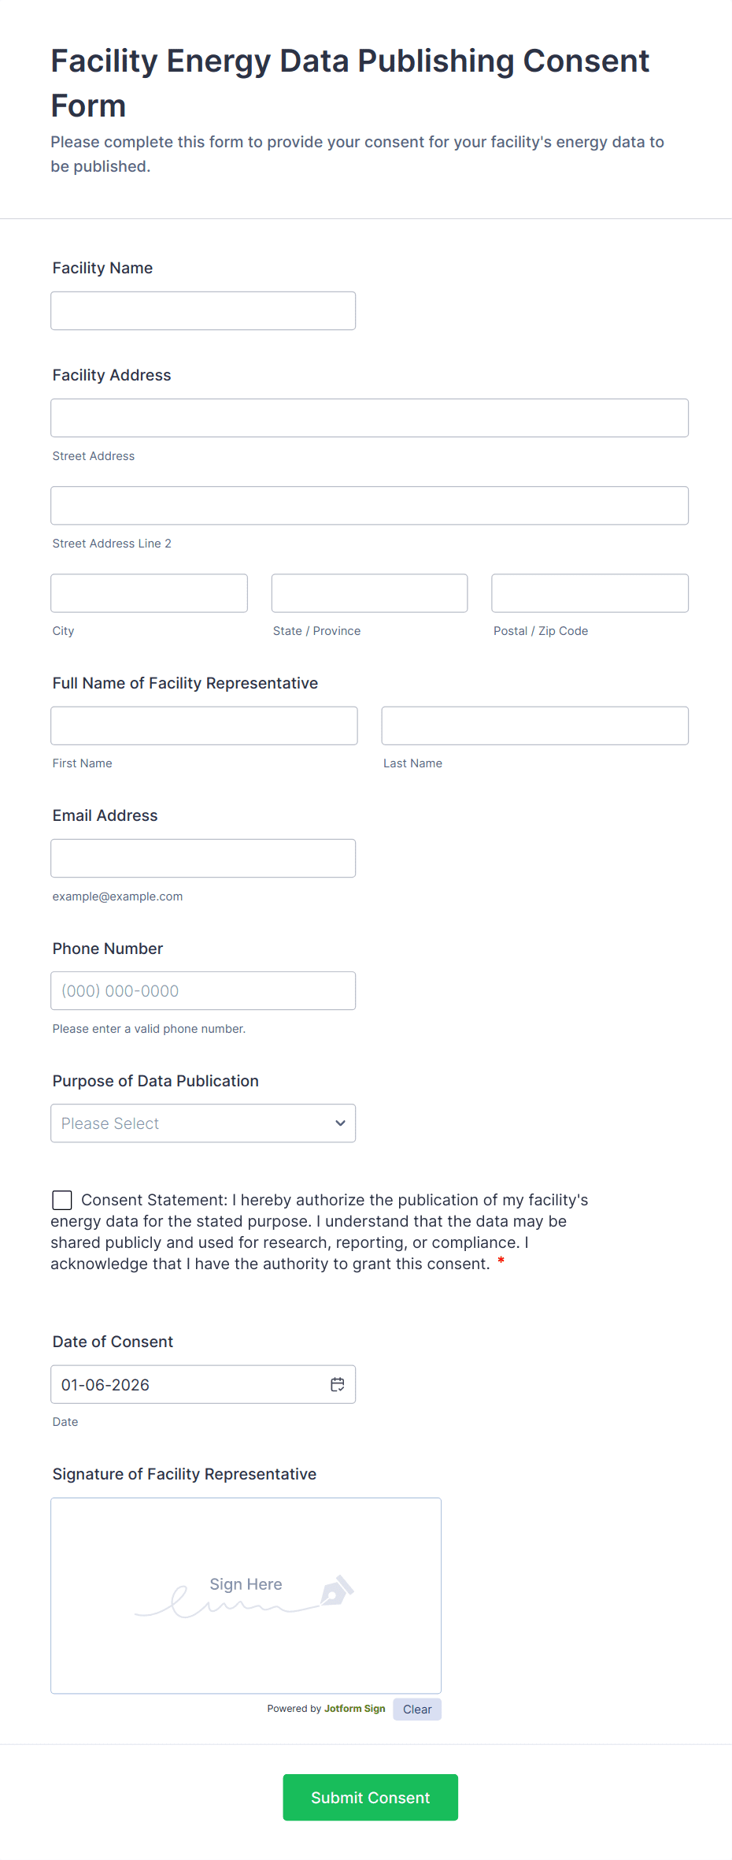The height and width of the screenshot is (1860, 732).
Task: Click the Last Name input field
Action: pyautogui.click(x=534, y=726)
